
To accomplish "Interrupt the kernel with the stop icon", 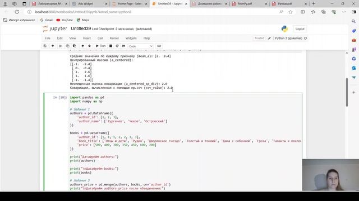I will (111, 46).
